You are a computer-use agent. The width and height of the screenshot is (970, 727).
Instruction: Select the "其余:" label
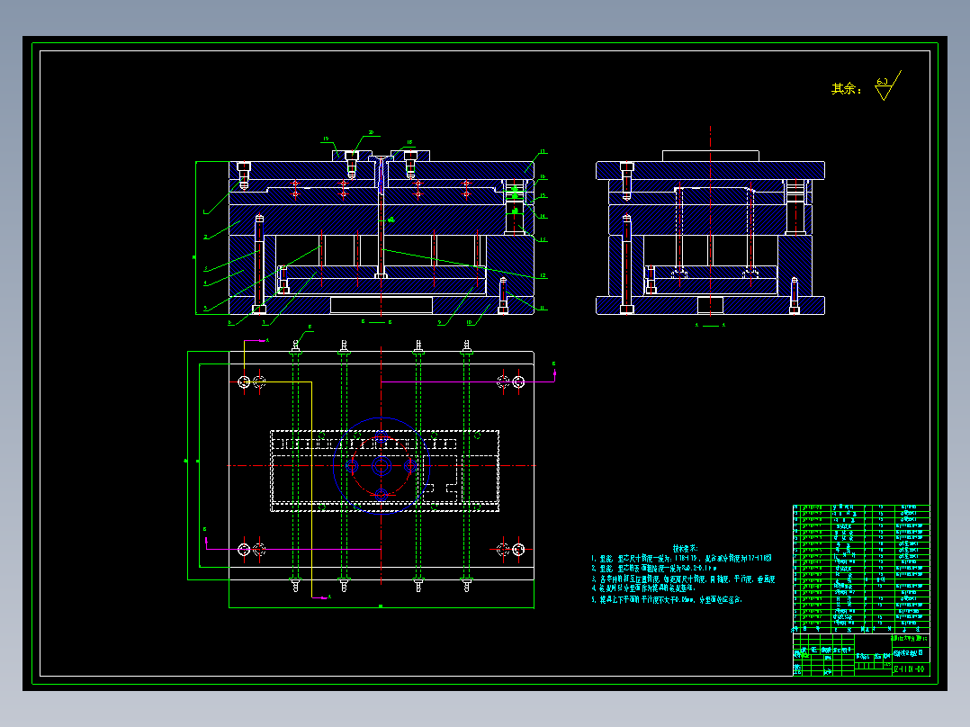pos(846,89)
